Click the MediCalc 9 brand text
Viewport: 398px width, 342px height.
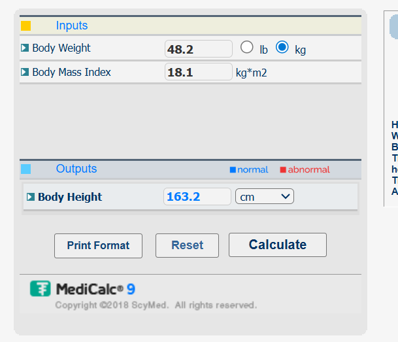(x=95, y=289)
